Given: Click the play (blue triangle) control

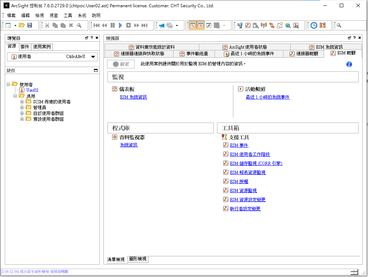Looking at the screenshot, I should tap(120, 25).
